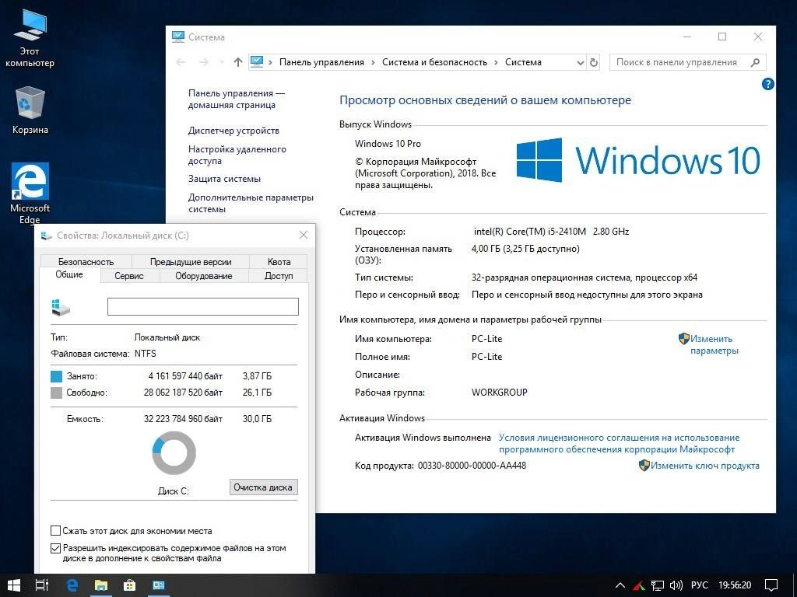Click the forward arrow in the System window

click(x=203, y=62)
